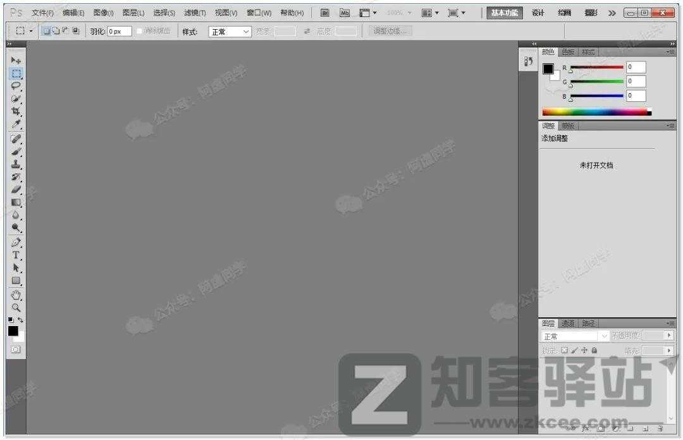Click the Create new layer icon
The image size is (683, 440).
646,428
